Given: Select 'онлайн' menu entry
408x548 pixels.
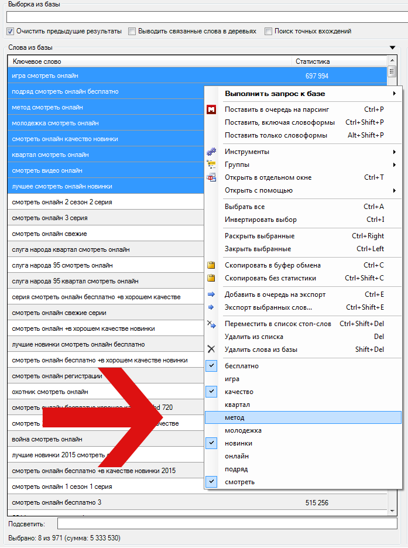Looking at the screenshot, I should pyautogui.click(x=303, y=456).
